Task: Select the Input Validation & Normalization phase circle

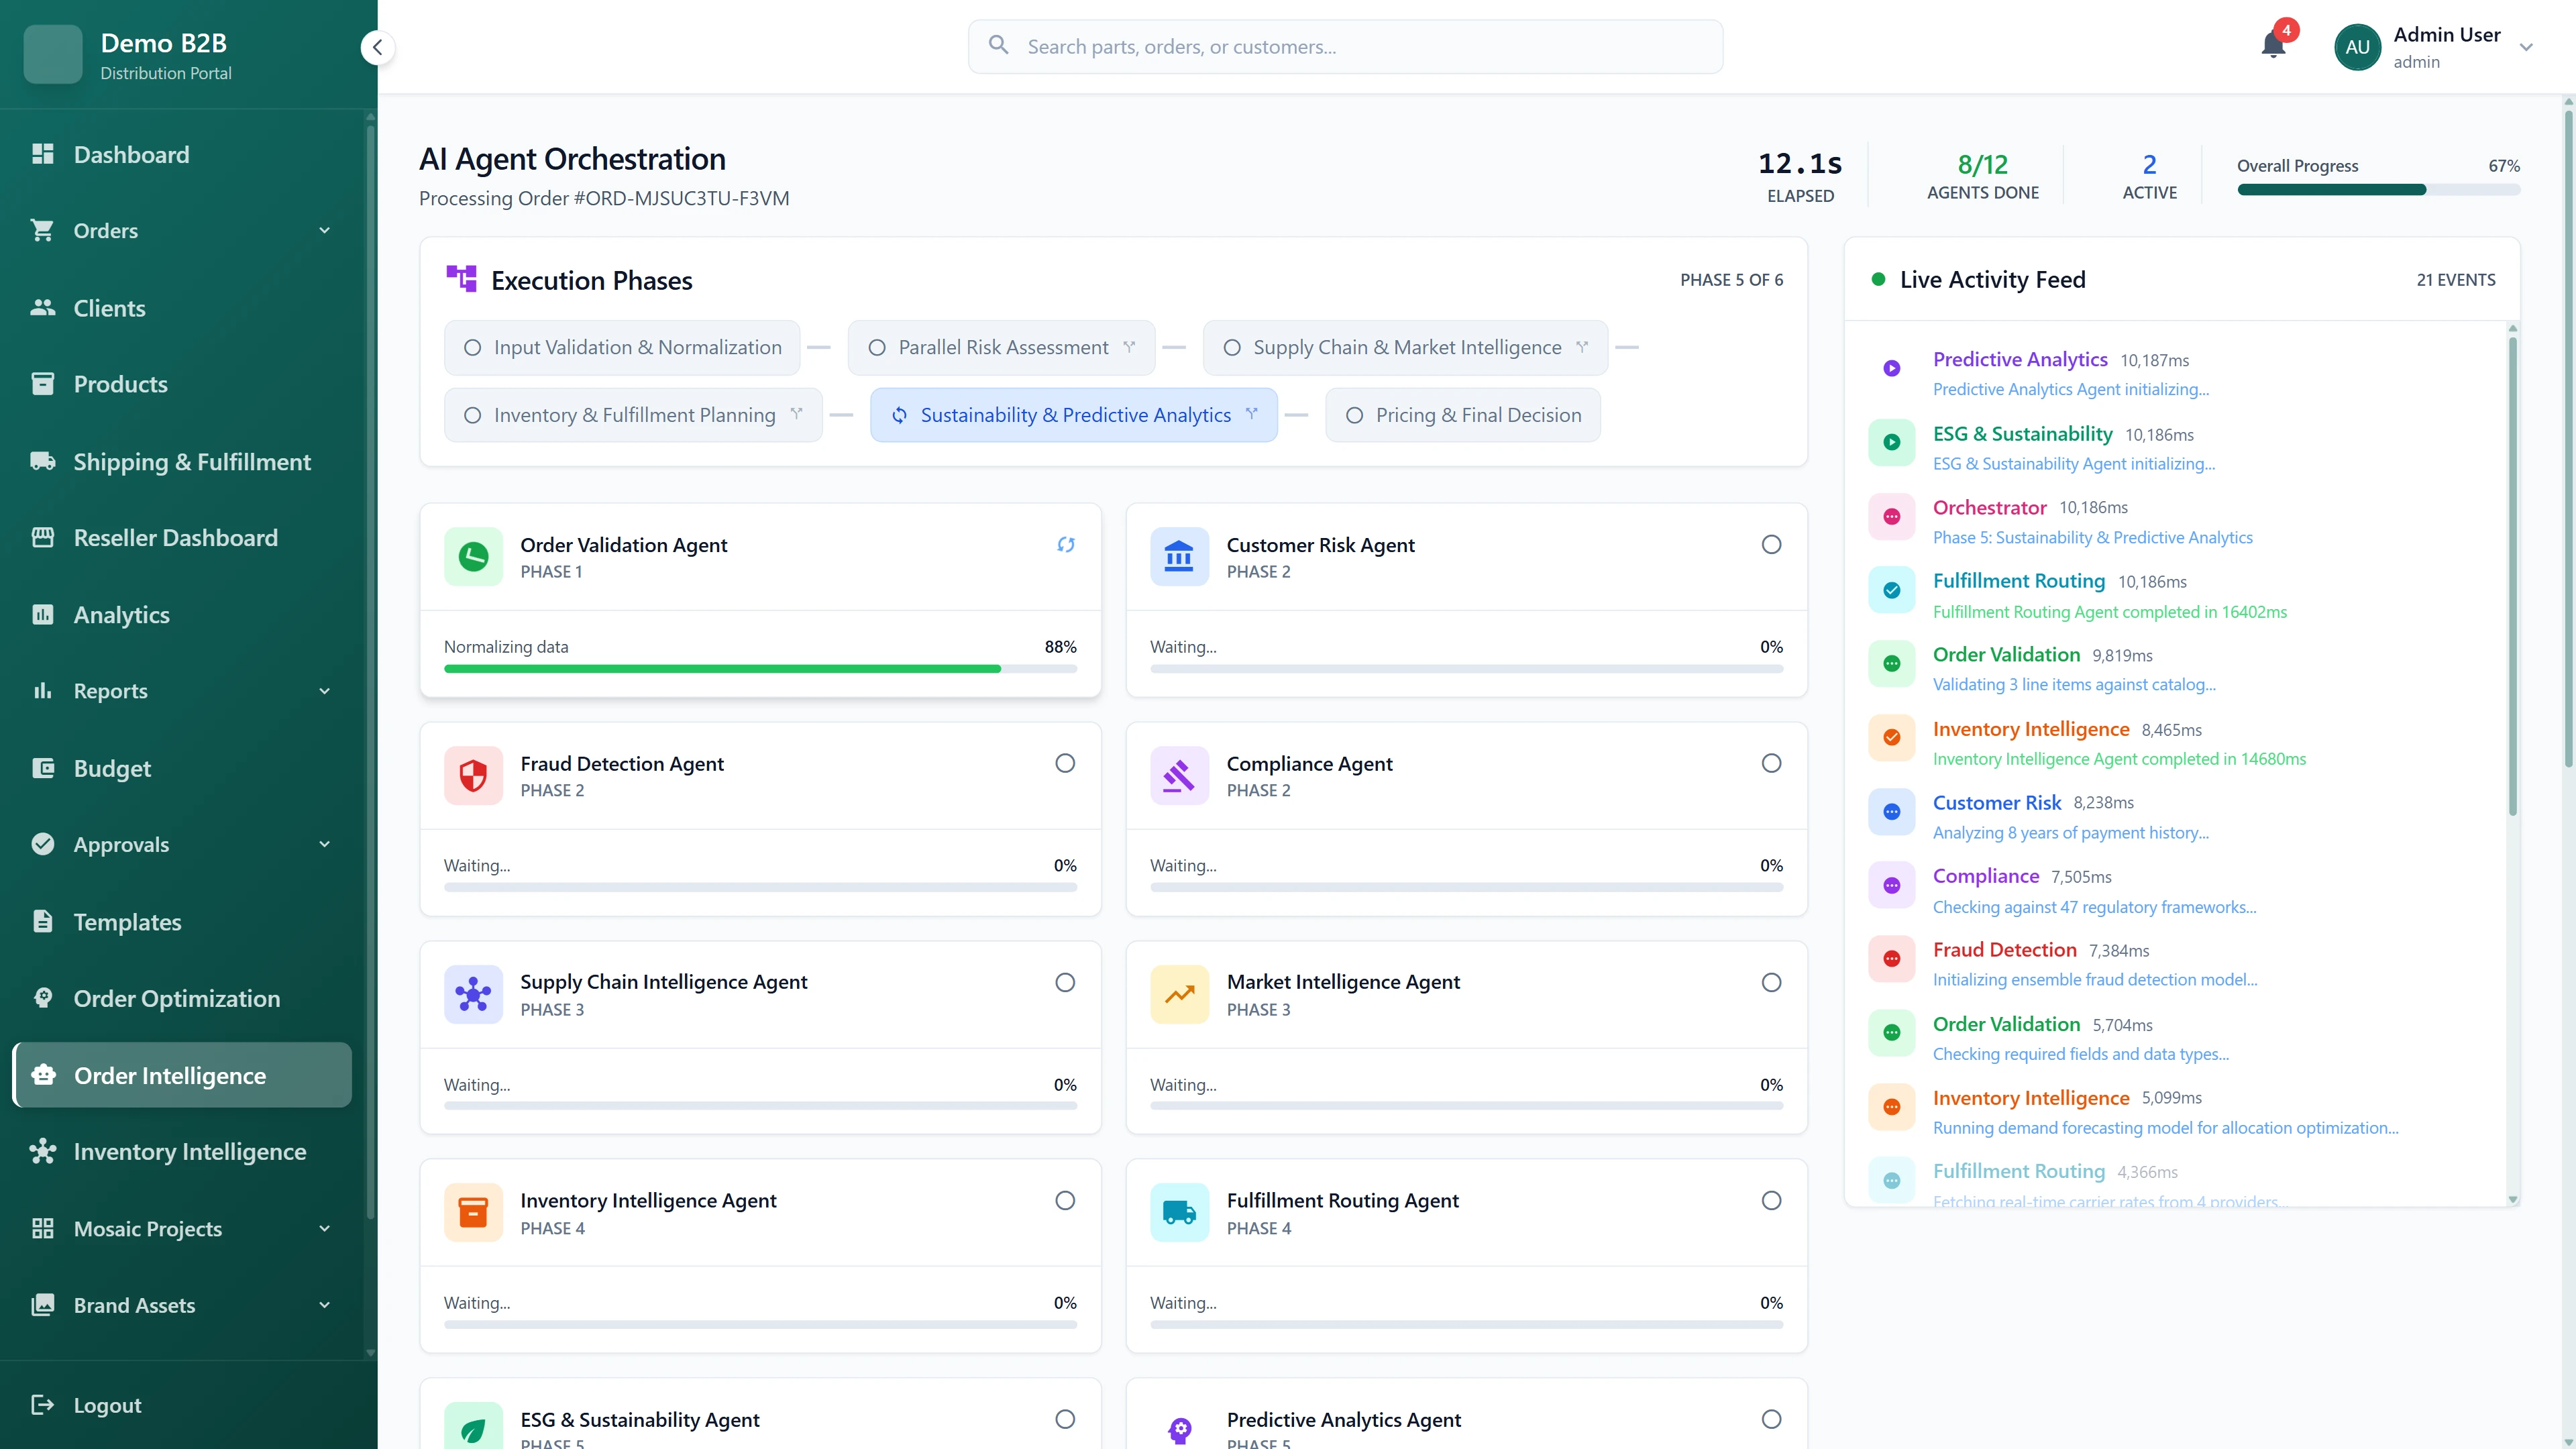Action: click(472, 347)
